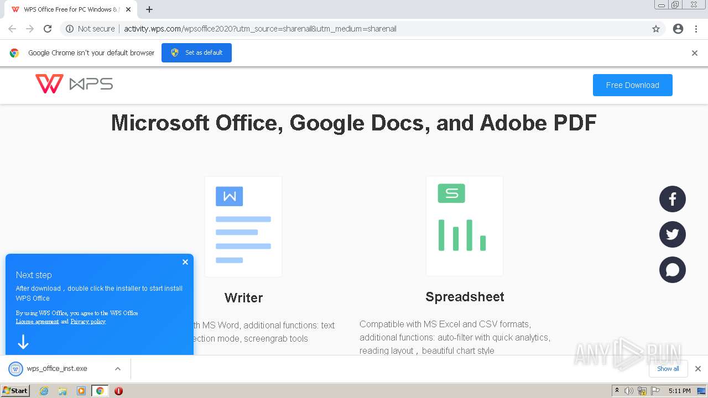Click the Chrome taskbar button
708x398 pixels.
click(x=100, y=391)
